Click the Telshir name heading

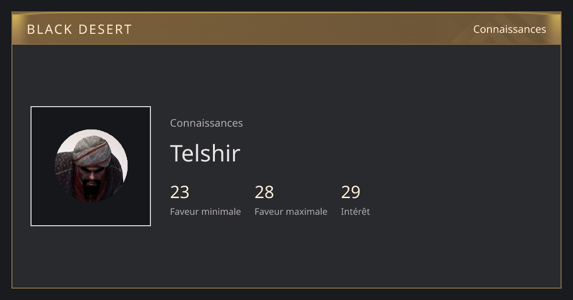(x=205, y=153)
